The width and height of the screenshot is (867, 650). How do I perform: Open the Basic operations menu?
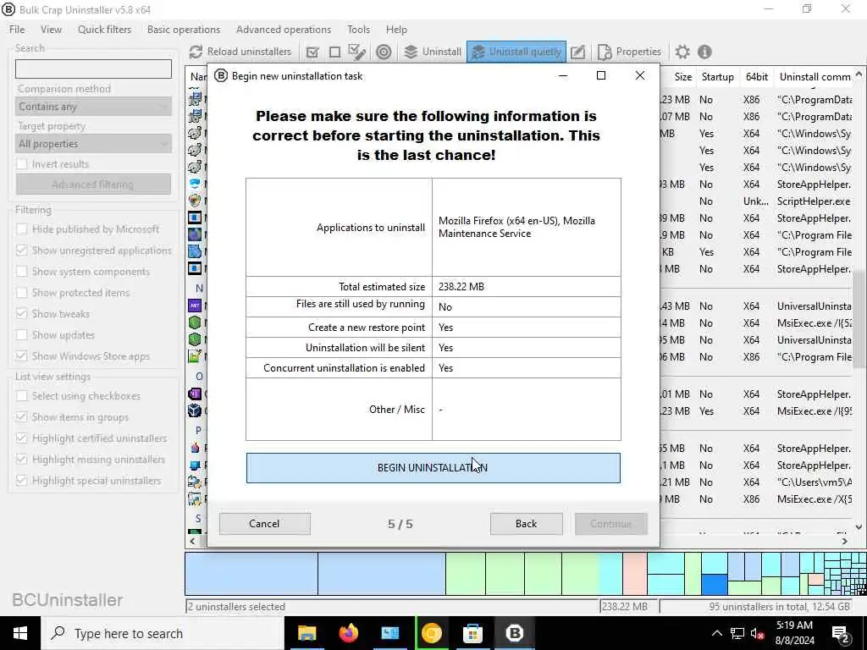184,30
